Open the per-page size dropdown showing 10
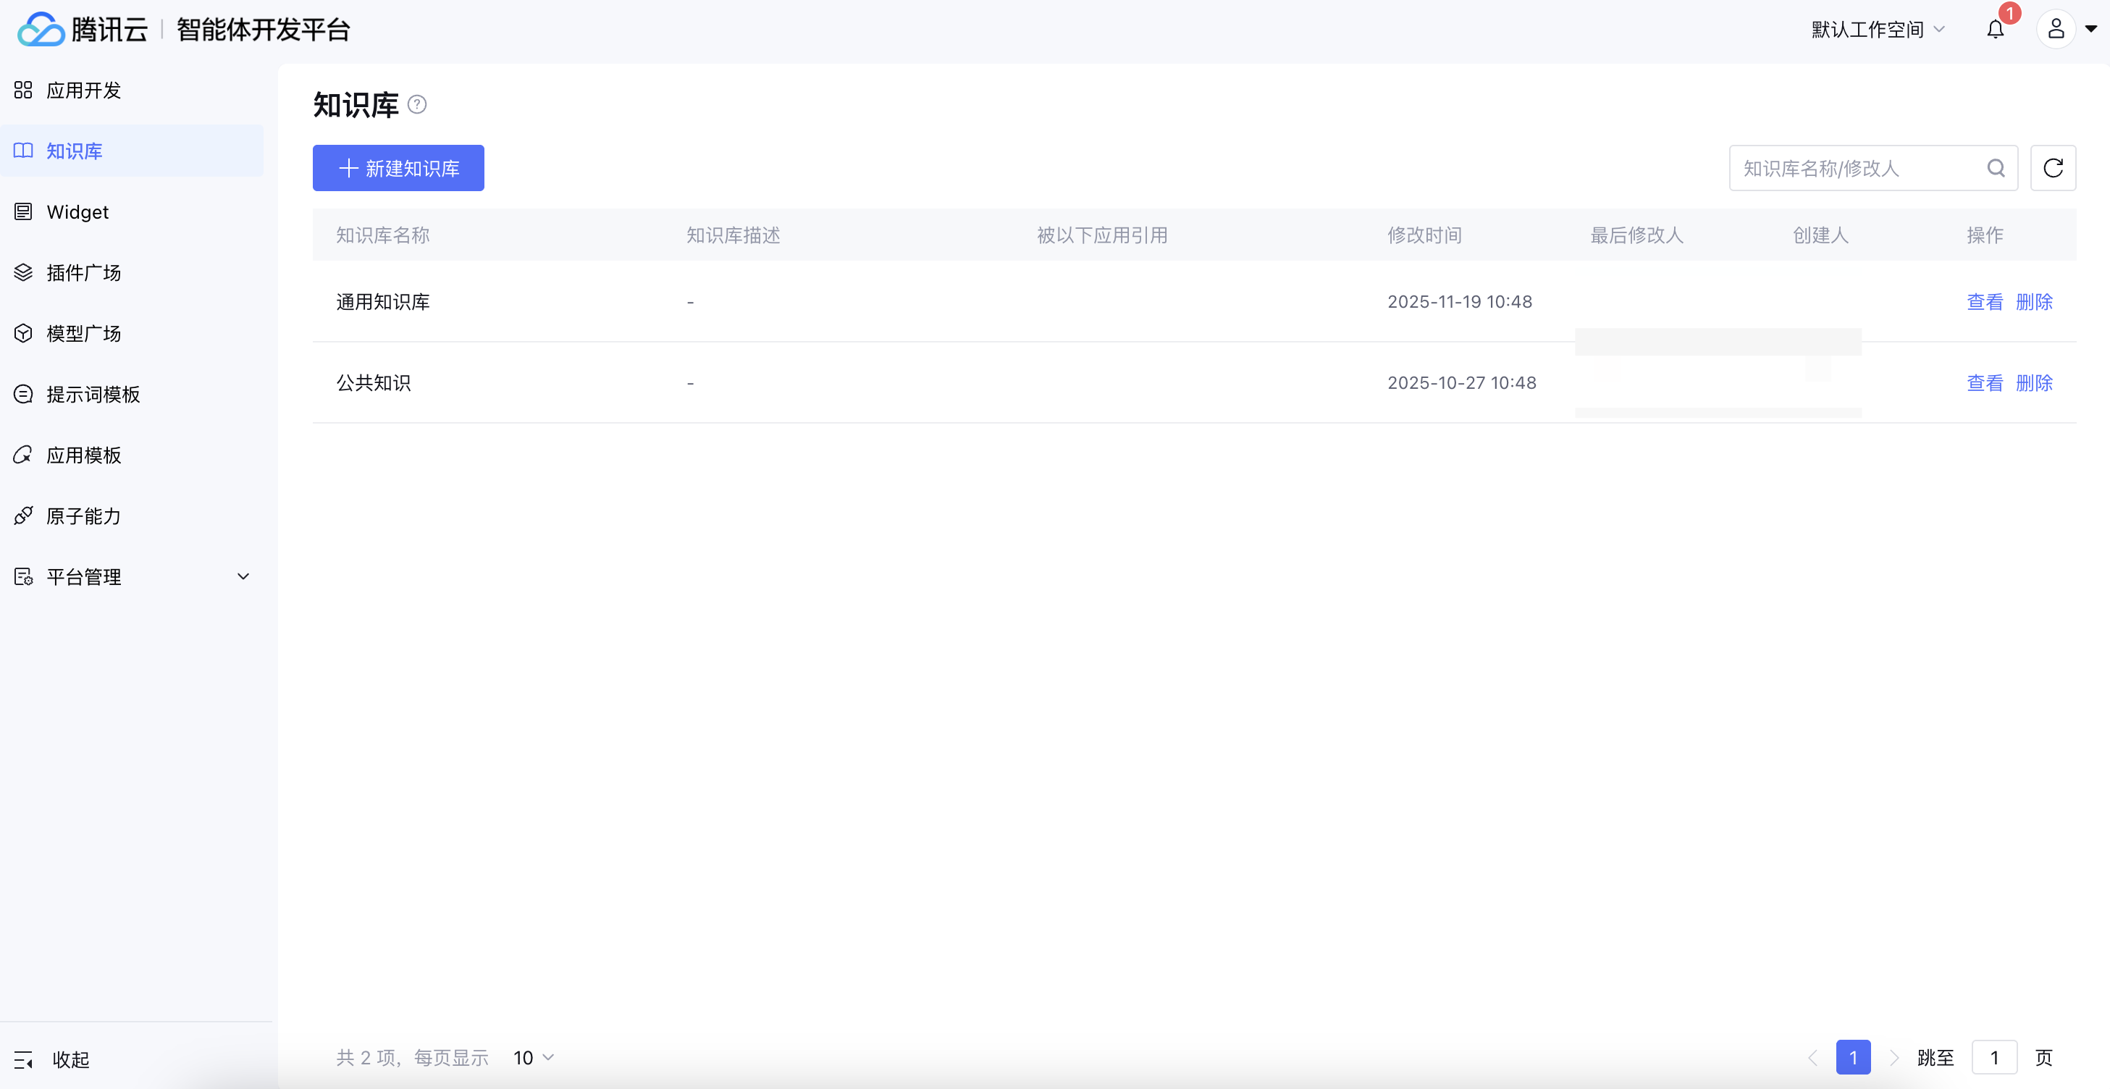 (533, 1057)
